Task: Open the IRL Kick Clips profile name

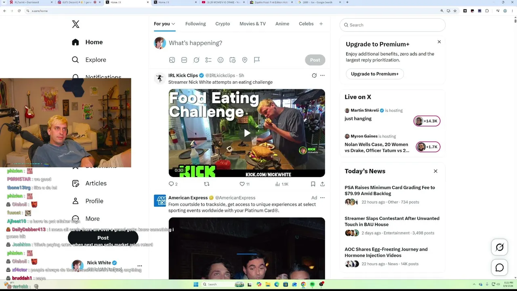Action: click(x=183, y=76)
